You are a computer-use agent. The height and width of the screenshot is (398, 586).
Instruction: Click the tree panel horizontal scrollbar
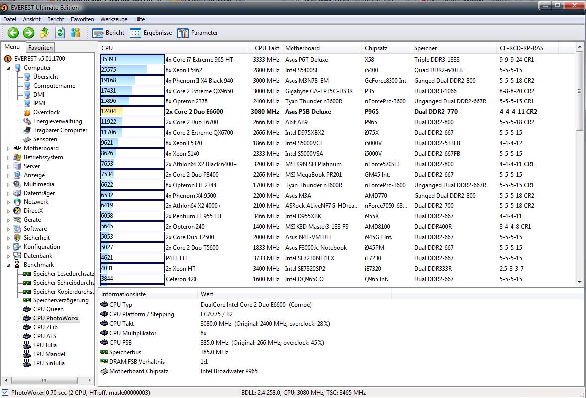click(44, 381)
